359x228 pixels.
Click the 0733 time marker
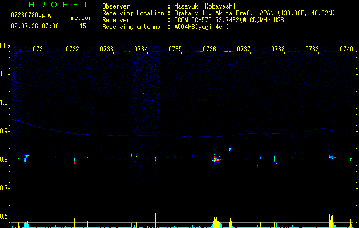coord(107,49)
